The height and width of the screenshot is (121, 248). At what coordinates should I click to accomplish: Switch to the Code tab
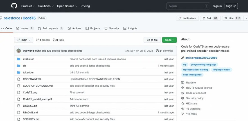(6, 29)
